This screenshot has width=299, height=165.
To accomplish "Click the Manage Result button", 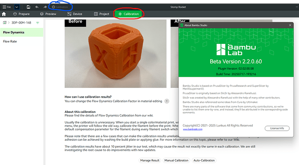I will [x=149, y=160].
